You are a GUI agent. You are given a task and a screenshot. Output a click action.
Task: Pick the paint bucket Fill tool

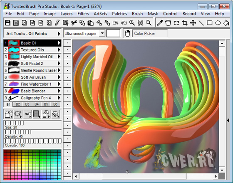click(168, 23)
